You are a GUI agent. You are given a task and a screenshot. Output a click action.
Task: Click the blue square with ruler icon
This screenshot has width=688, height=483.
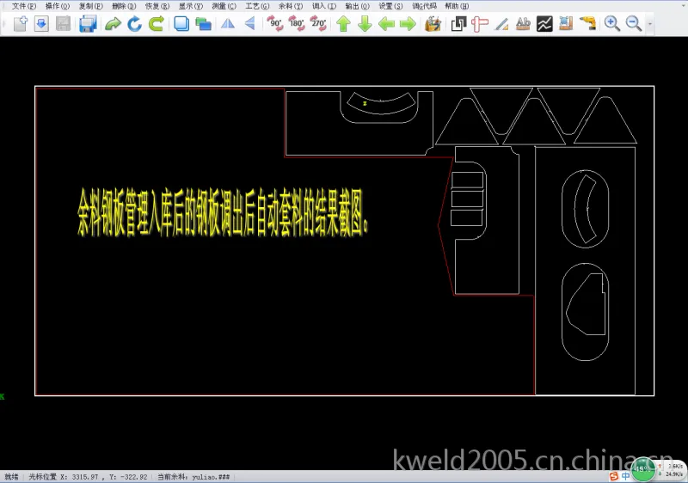(x=566, y=23)
